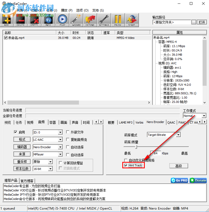Enable 自动优化码流规格 checkbox
Screen dimensions: 209x212
pos(126,160)
